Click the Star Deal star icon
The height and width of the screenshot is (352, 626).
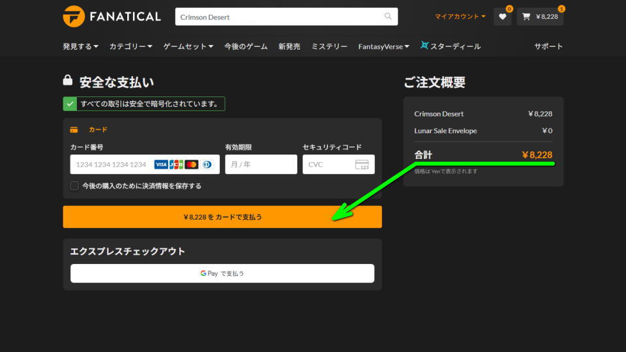tap(425, 46)
